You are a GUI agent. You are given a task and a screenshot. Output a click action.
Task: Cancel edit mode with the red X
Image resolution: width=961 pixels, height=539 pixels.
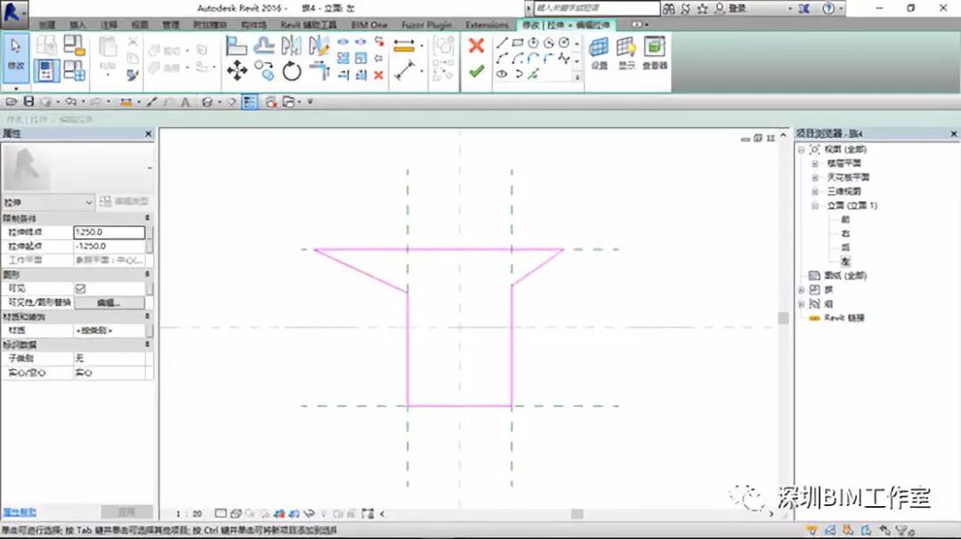tap(476, 45)
